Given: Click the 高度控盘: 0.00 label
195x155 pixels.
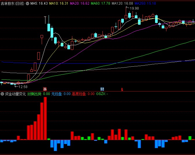Looking at the screenshot, I should pos(83,94).
